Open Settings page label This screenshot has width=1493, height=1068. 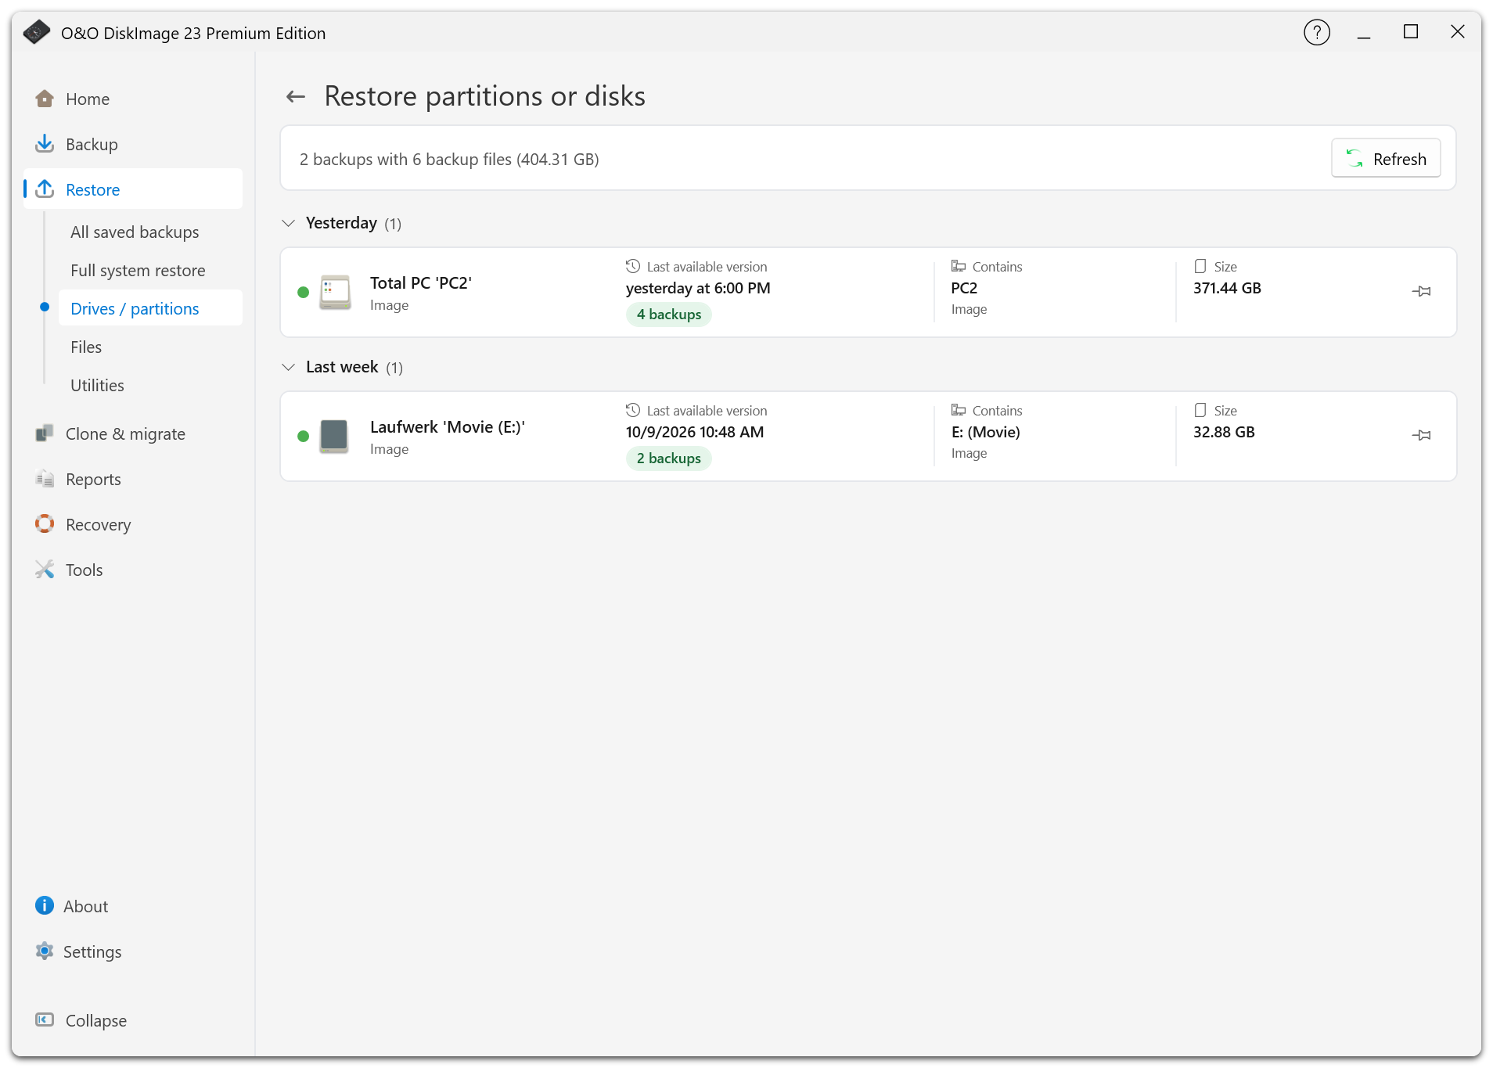pos(92,952)
